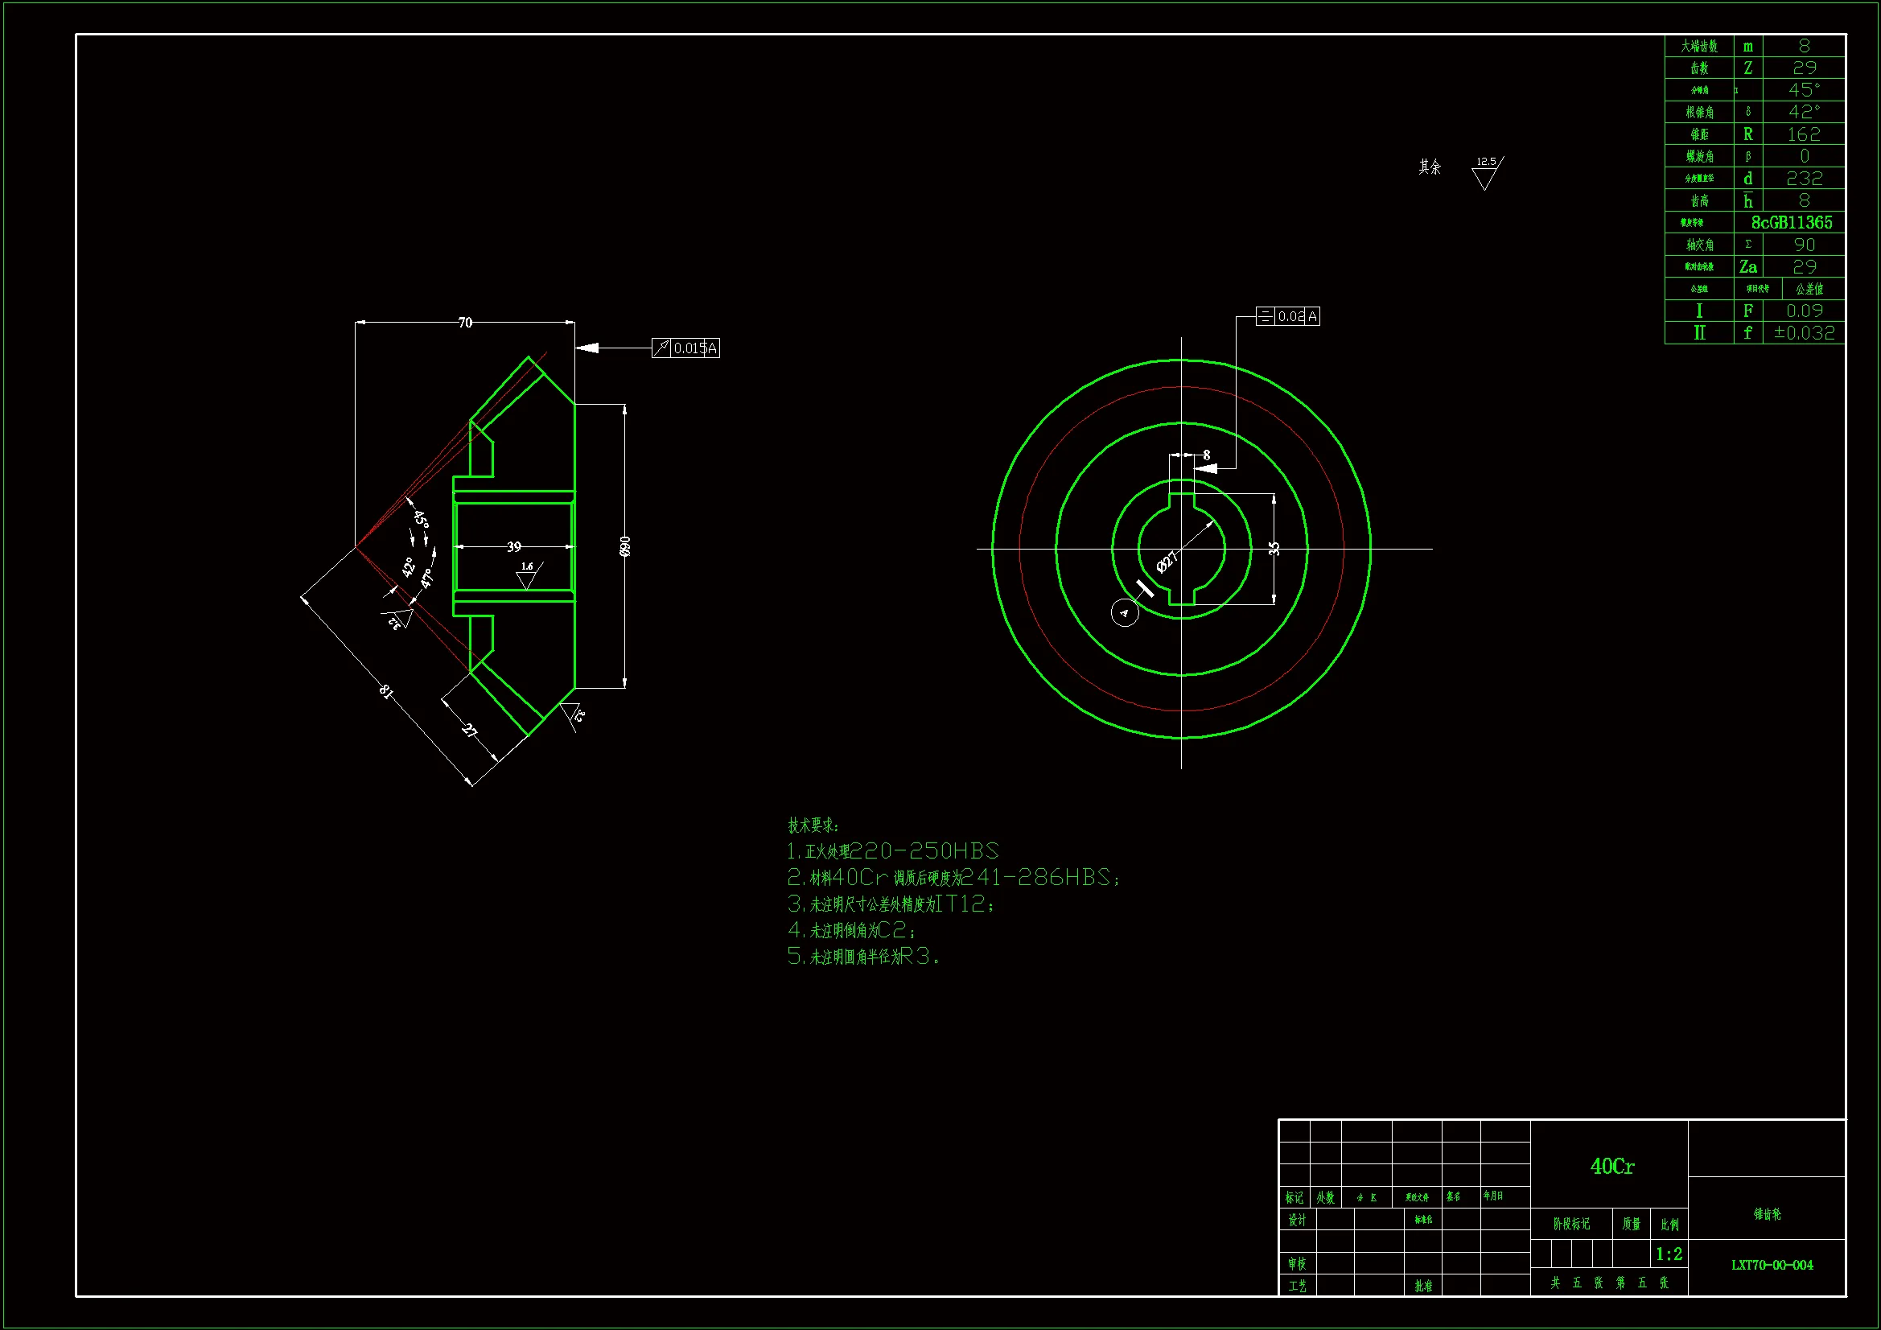Select the 40Cr material text in title block
1881x1330 pixels.
point(1611,1166)
